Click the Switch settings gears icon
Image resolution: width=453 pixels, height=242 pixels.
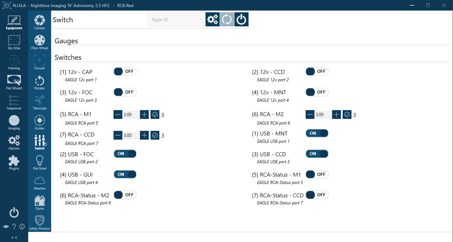213,19
